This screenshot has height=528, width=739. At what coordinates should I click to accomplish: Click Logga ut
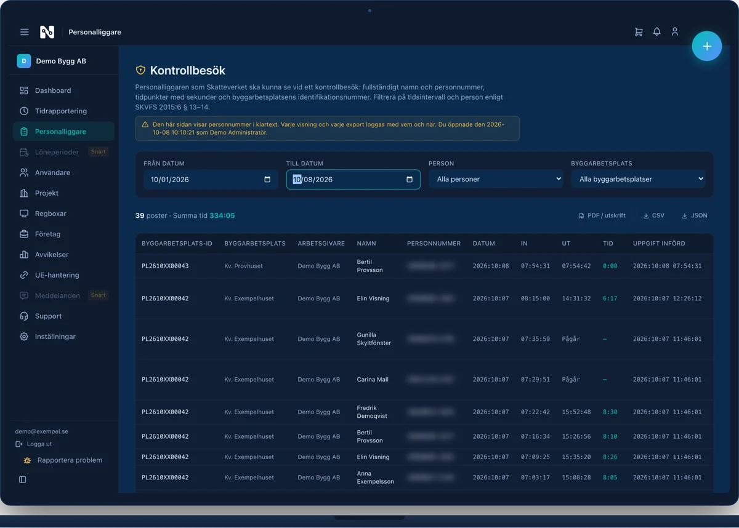34,444
